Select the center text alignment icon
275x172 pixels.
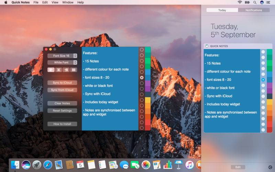pos(58,70)
